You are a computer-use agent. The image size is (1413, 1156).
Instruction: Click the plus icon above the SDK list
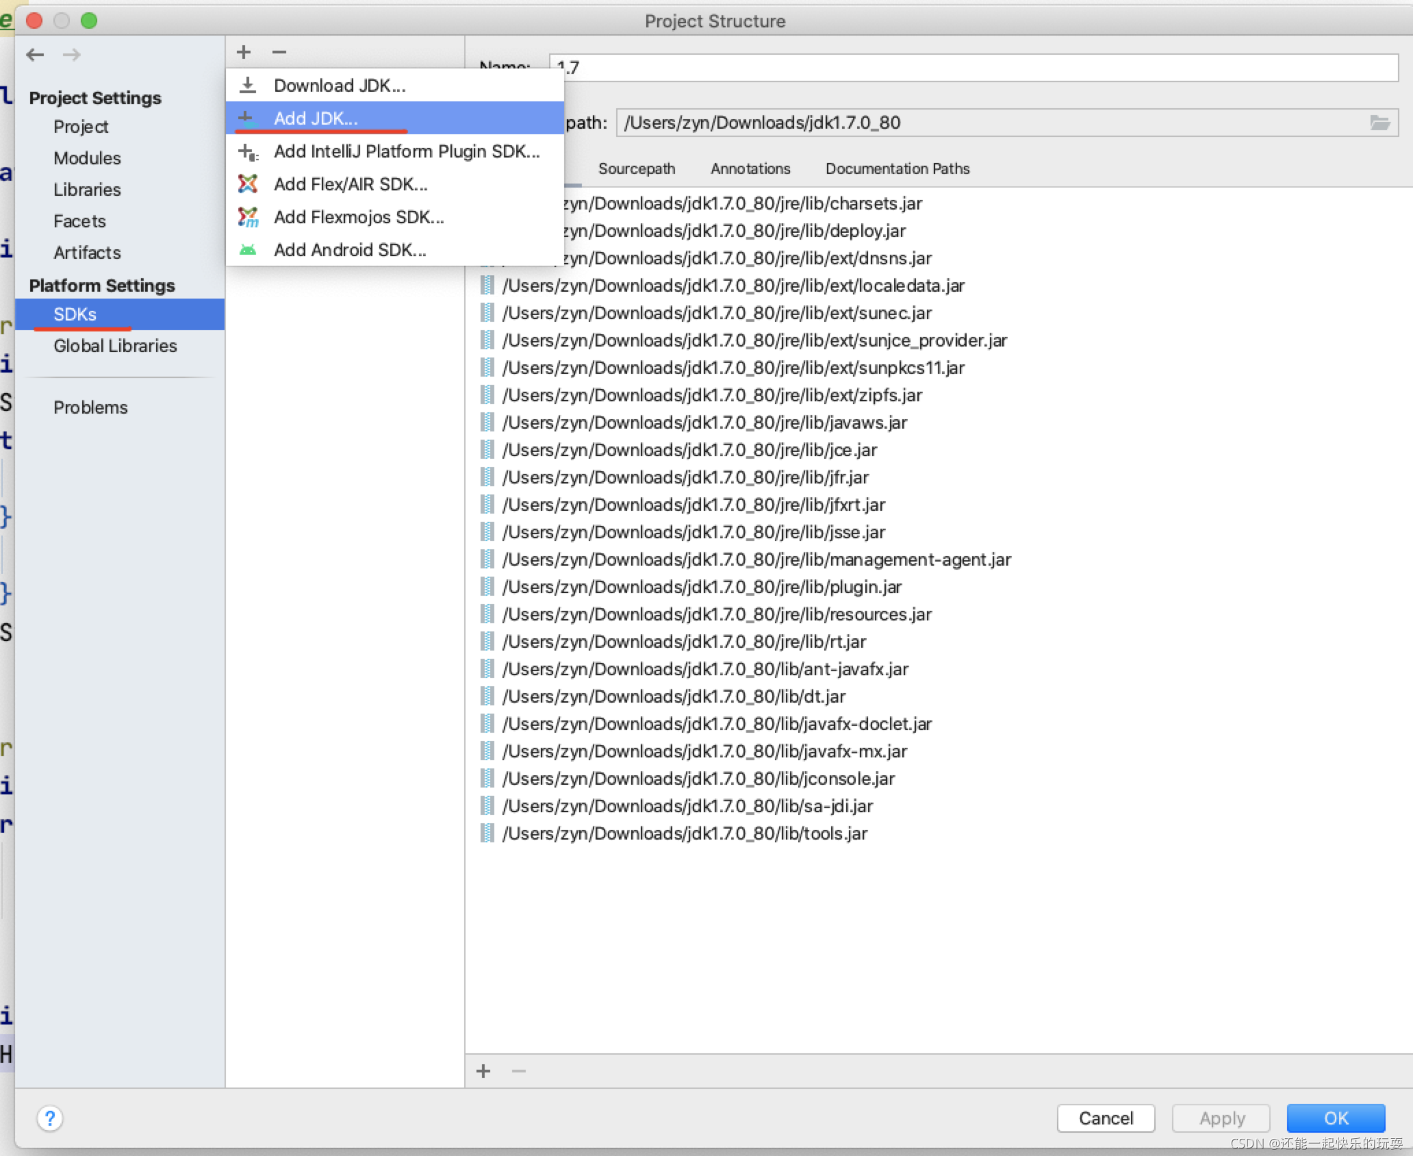tap(244, 52)
